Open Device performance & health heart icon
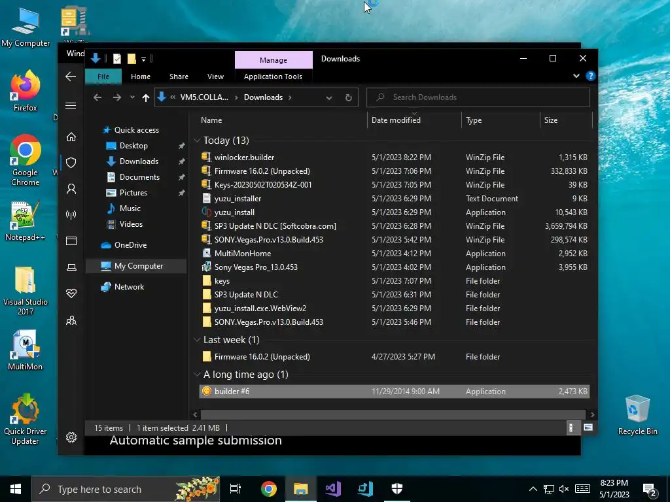670x502 pixels. coord(71,293)
